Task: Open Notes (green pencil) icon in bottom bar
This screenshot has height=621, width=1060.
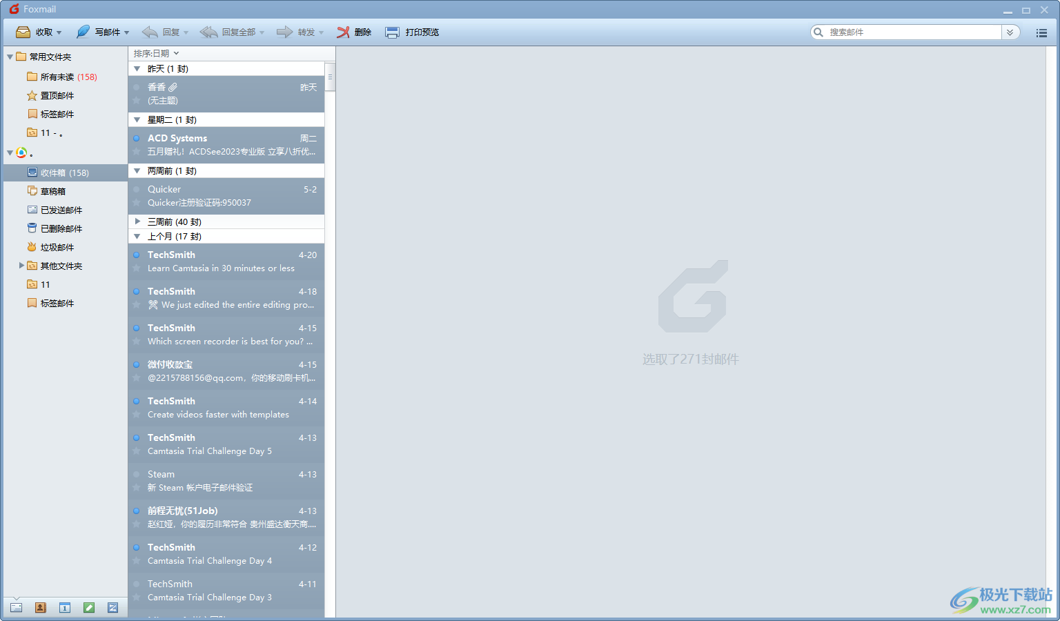Action: point(88,608)
